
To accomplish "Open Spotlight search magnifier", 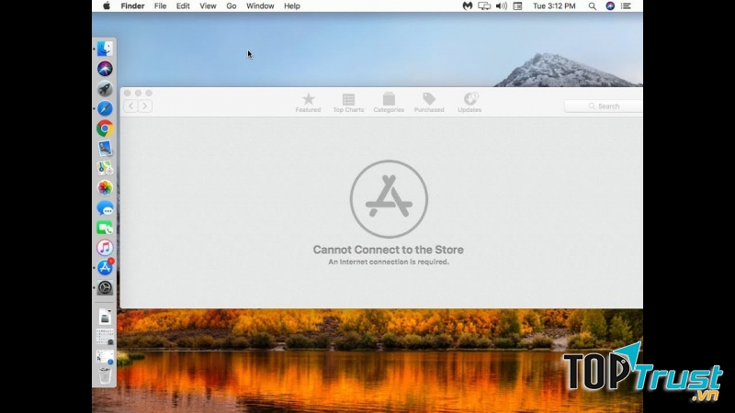I will coord(593,6).
